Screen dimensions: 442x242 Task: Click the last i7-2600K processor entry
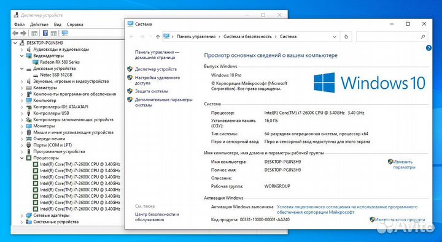[80, 209]
